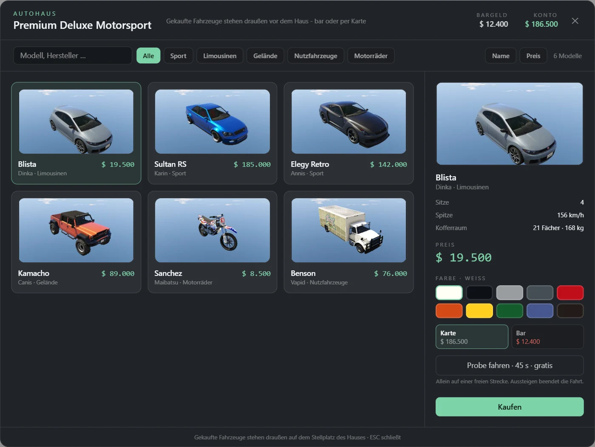Select the Alle category filter

pyautogui.click(x=148, y=56)
